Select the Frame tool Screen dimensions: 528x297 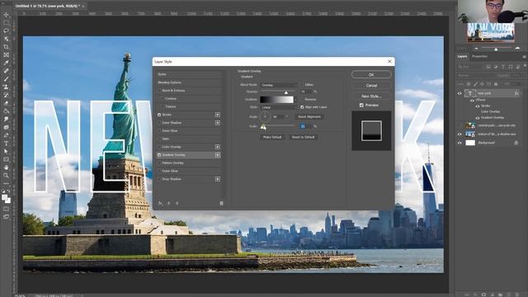[6, 55]
